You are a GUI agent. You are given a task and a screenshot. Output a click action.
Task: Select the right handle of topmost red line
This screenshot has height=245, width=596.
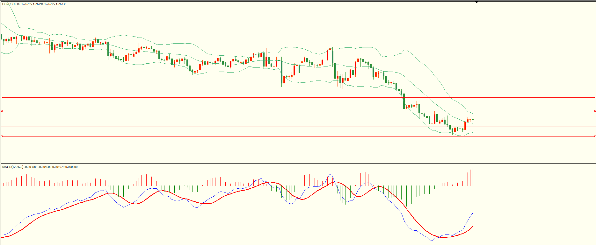pos(595,98)
